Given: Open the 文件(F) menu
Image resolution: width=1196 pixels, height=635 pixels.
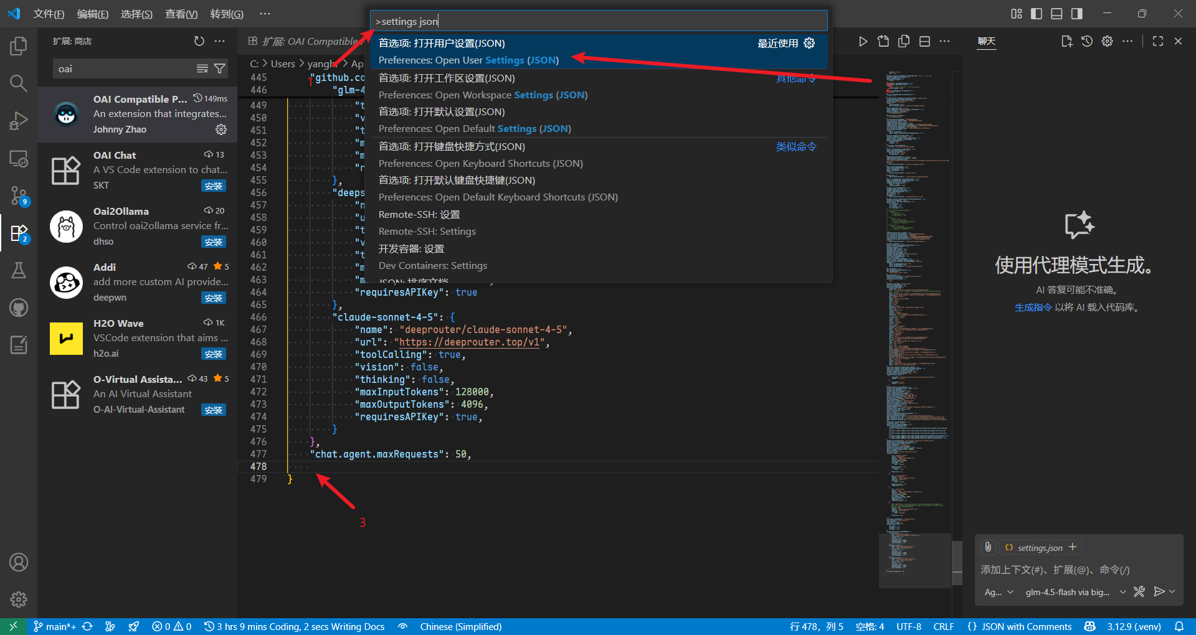Looking at the screenshot, I should click(49, 14).
